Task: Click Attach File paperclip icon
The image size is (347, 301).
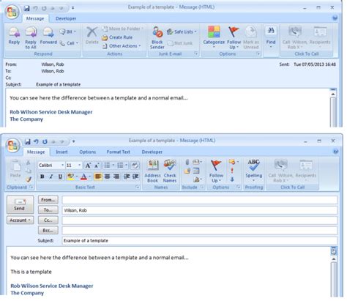Action: 187,162
